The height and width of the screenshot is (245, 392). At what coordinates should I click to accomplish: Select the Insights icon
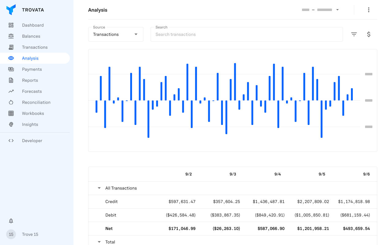[11, 124]
